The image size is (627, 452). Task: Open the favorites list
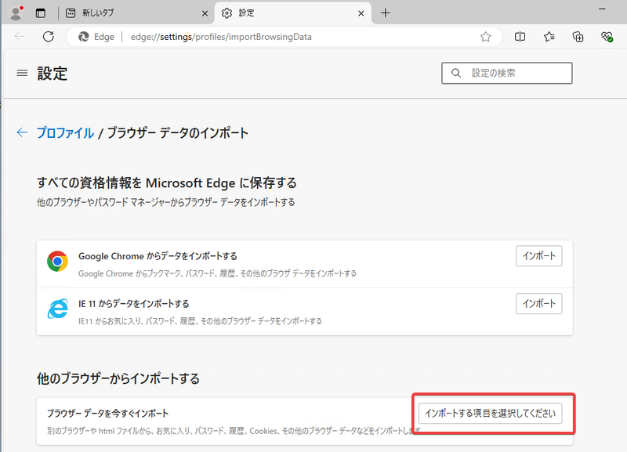[549, 37]
